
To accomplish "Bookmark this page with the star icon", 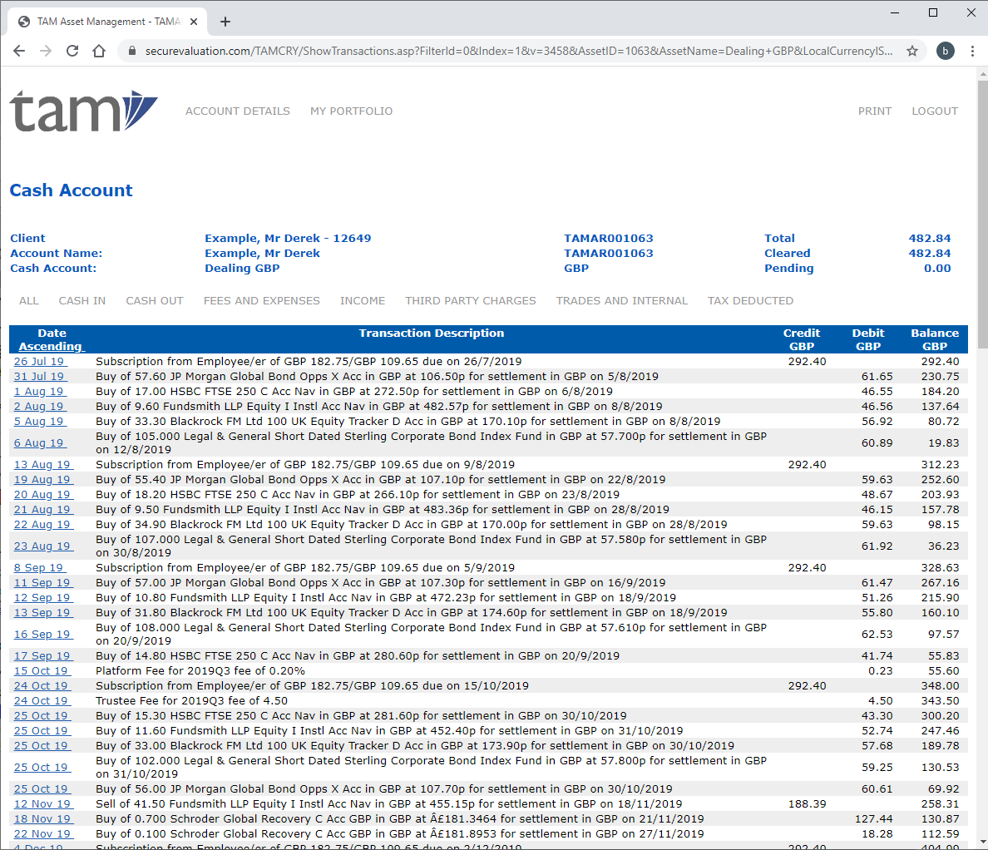I will (x=911, y=51).
